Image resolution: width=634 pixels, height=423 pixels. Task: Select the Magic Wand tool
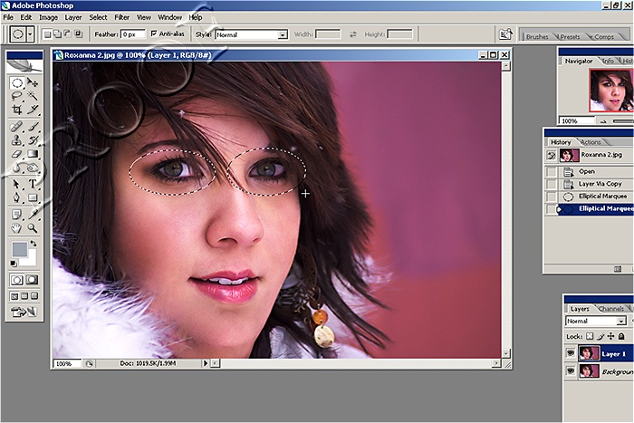(x=33, y=96)
